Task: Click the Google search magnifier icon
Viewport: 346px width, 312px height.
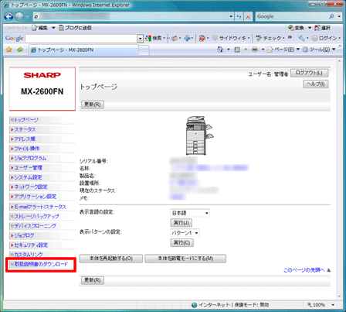Action: click(331, 16)
